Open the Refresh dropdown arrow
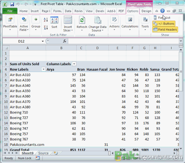185x163 pixels. tap(82, 30)
